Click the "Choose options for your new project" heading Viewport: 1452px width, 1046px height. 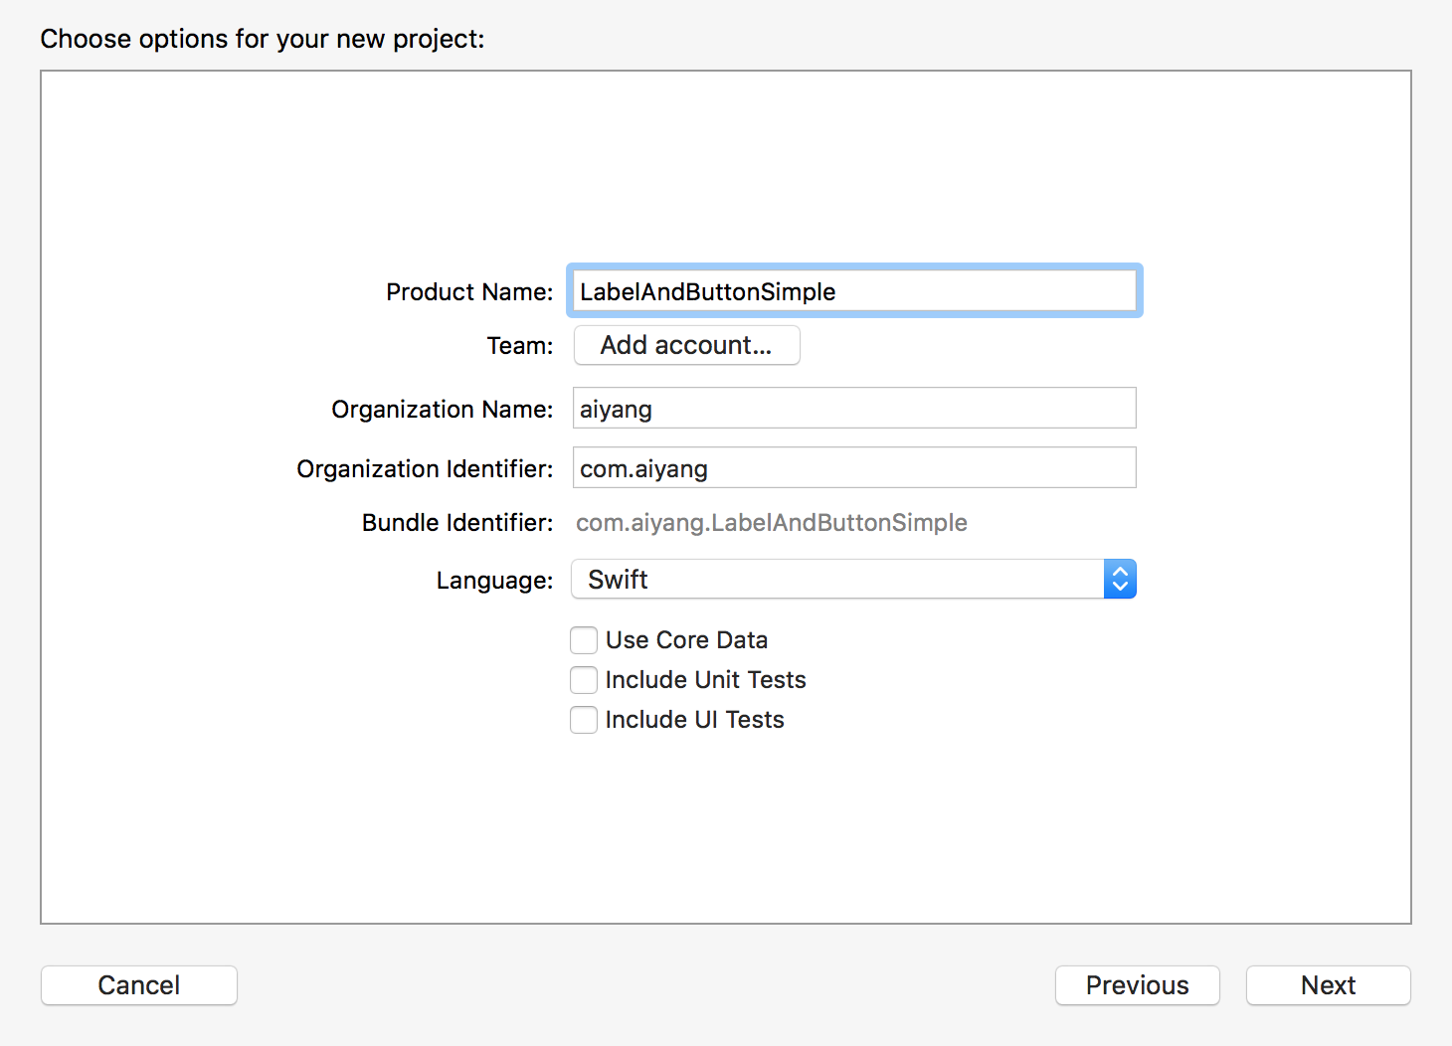[x=263, y=39]
